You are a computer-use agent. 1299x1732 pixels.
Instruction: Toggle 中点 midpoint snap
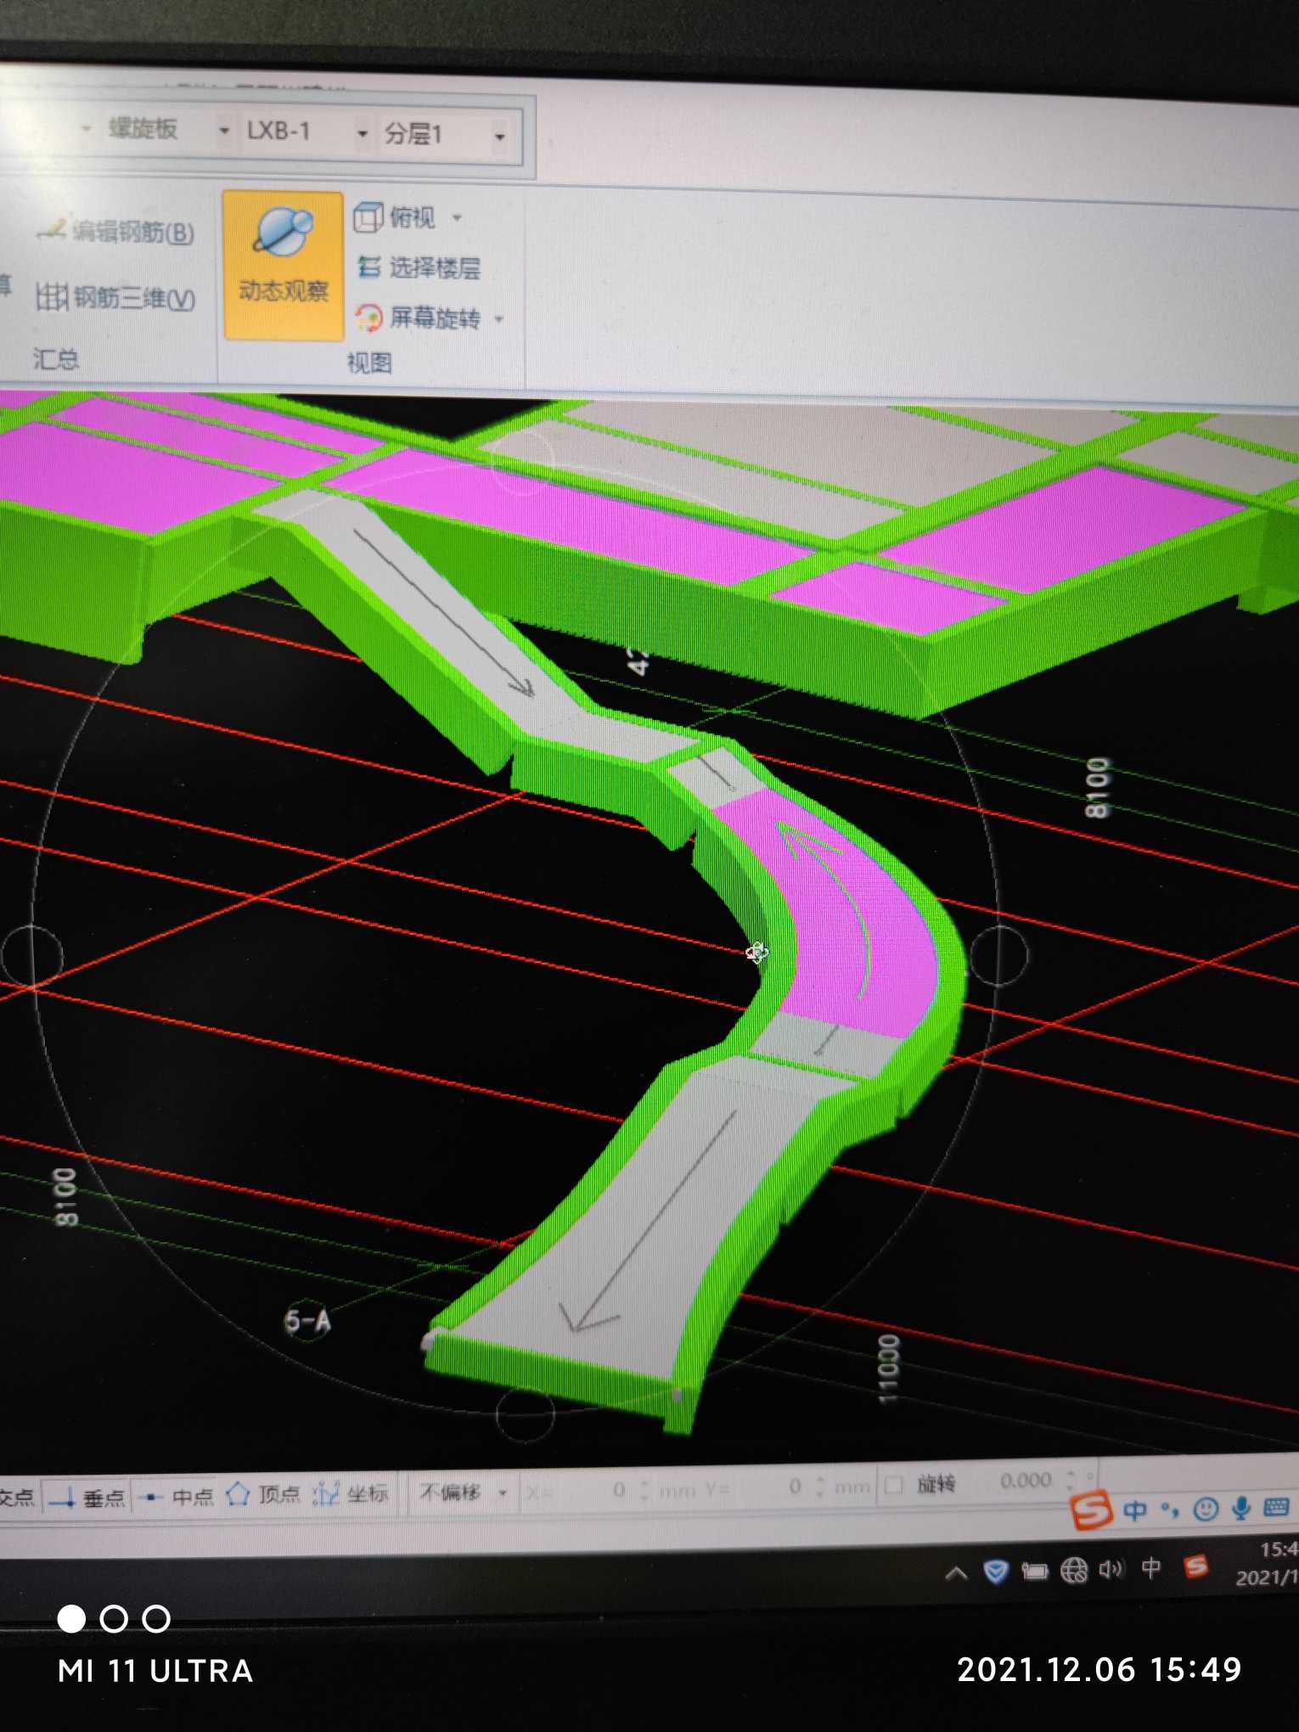pos(177,1496)
